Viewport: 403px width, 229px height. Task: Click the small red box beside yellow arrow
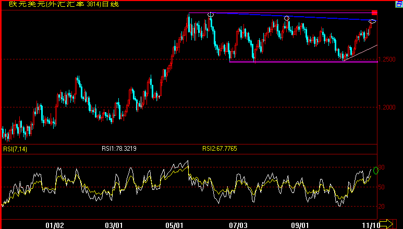click(x=395, y=224)
